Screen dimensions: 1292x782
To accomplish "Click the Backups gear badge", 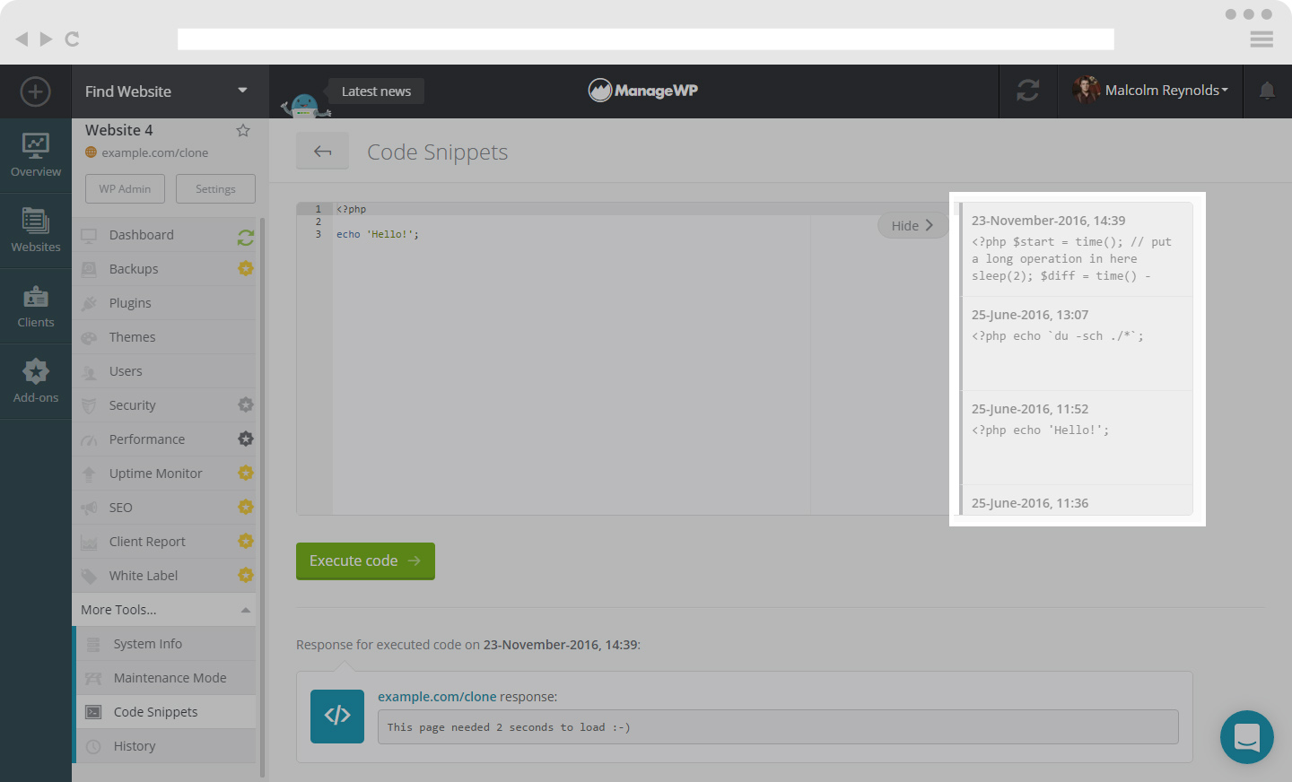I will coord(246,268).
